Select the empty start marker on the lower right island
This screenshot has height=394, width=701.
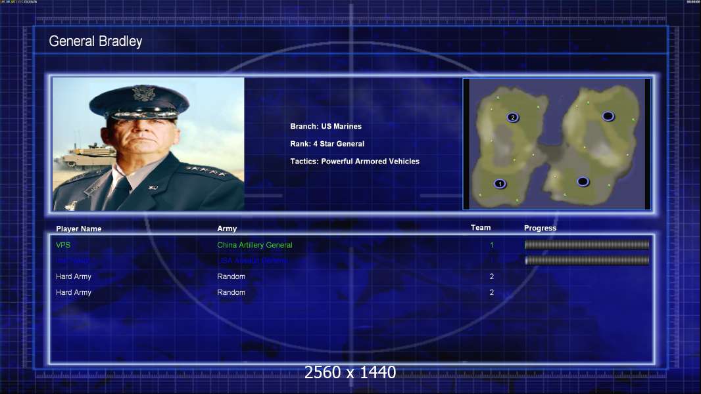tap(583, 182)
